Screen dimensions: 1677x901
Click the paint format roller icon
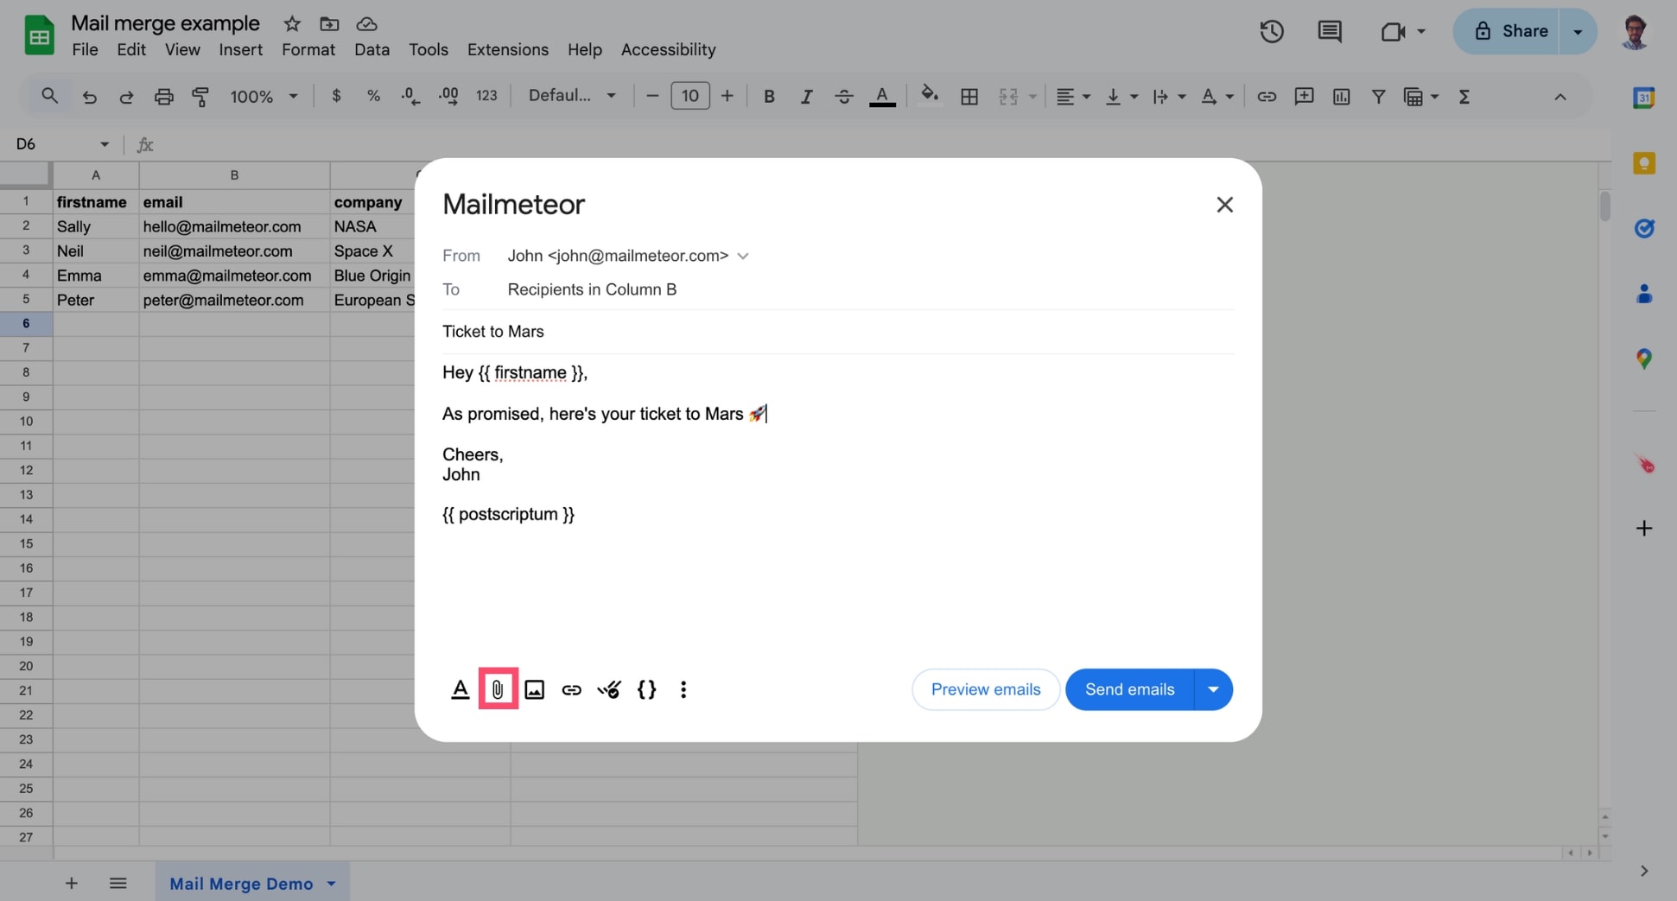click(200, 97)
